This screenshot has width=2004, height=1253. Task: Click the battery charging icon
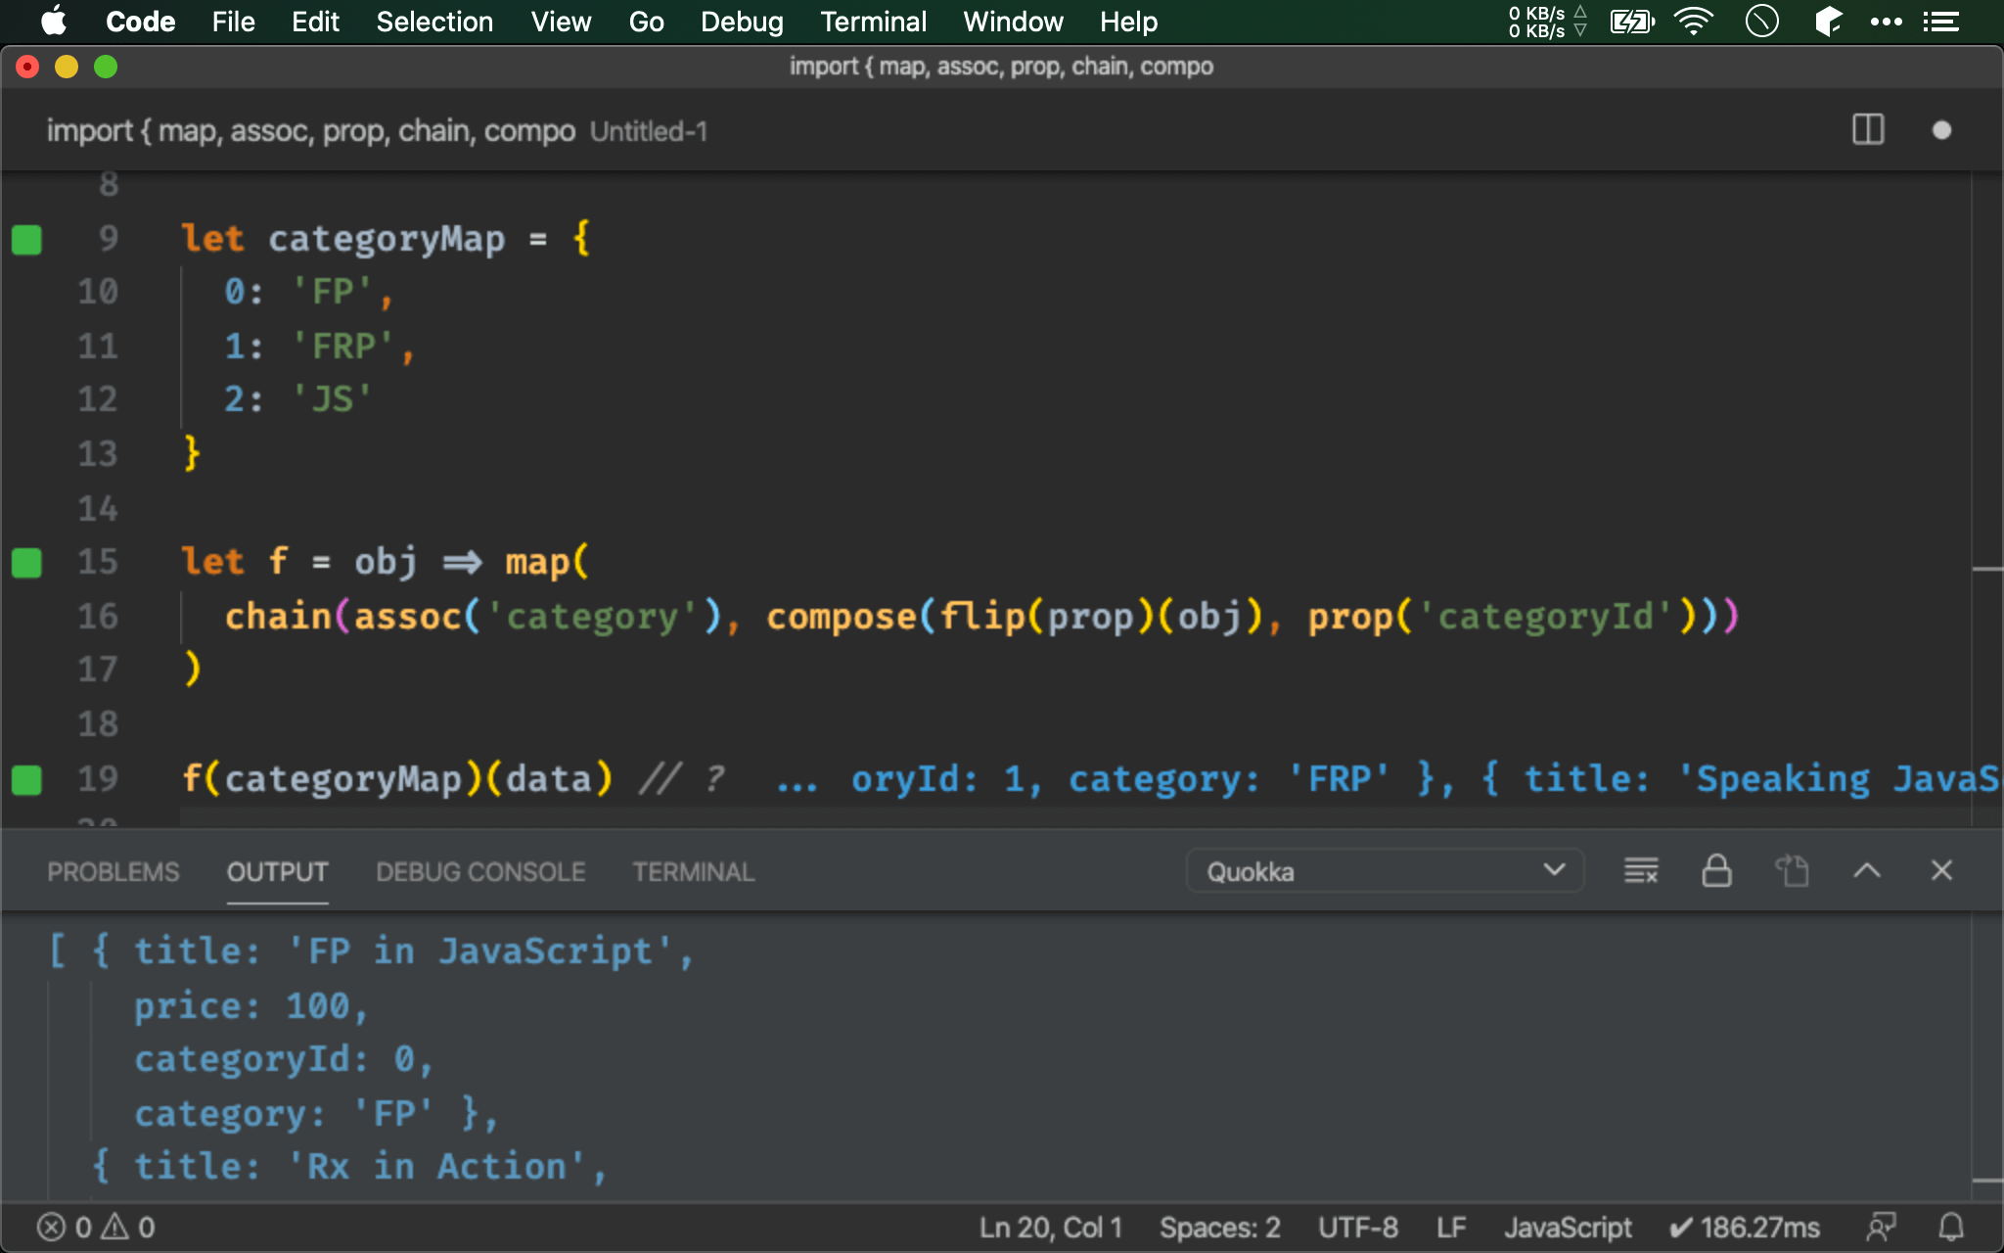1632,22
